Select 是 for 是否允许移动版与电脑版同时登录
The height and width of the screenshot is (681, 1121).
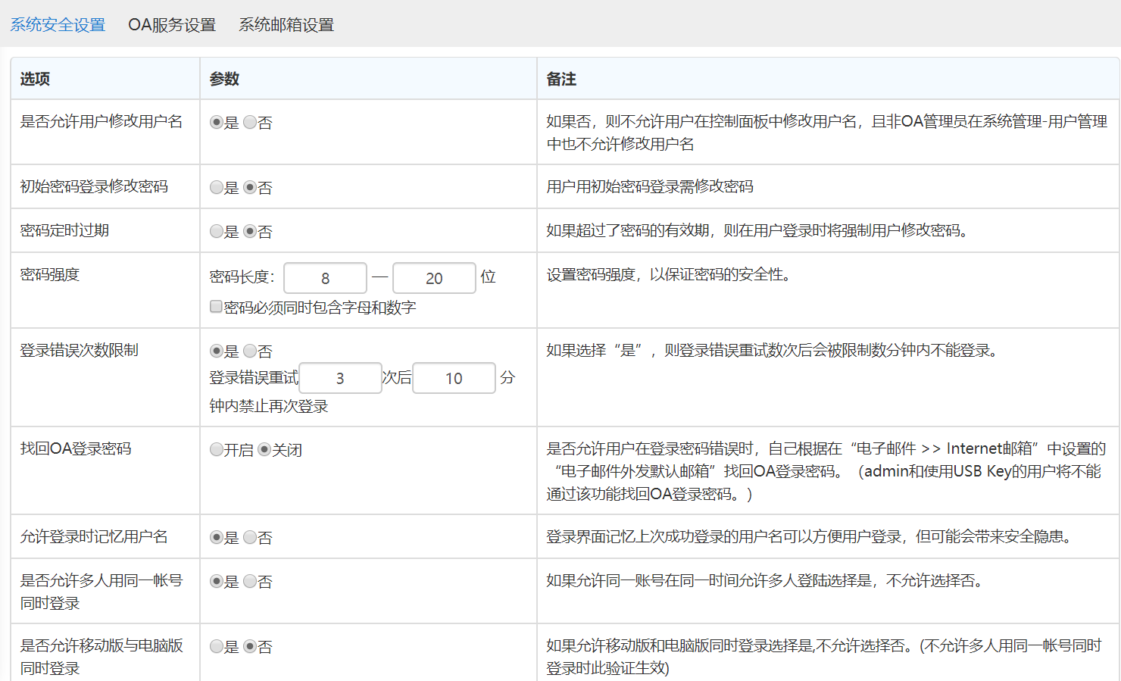[217, 647]
